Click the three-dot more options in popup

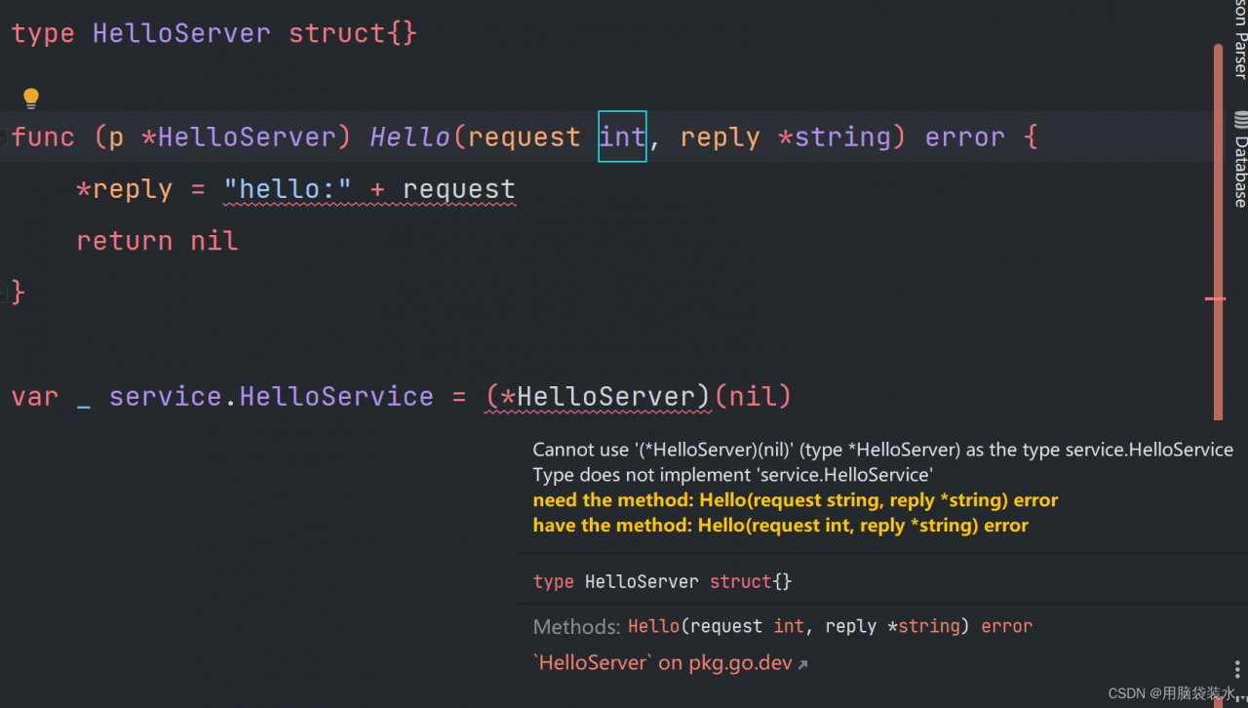tap(1236, 670)
